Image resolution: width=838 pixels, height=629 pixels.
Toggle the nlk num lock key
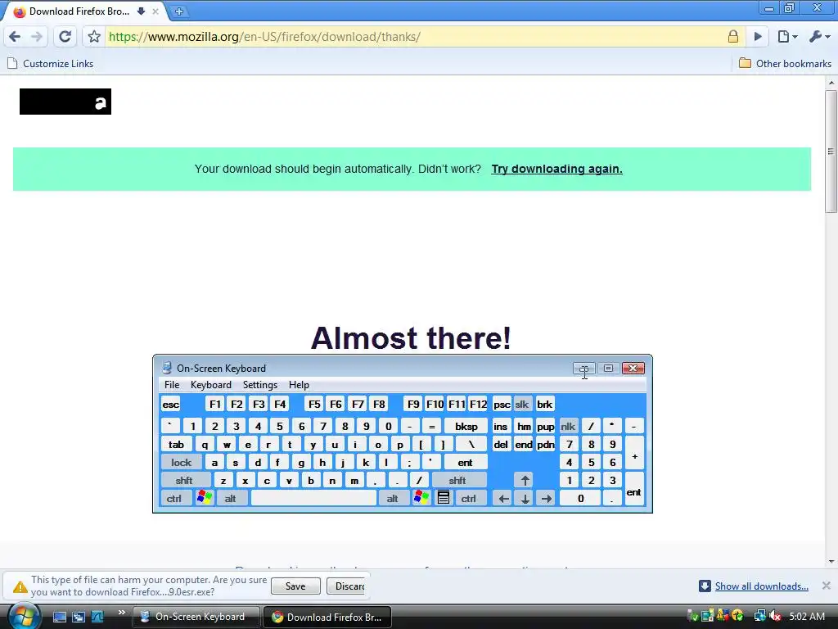point(568,426)
